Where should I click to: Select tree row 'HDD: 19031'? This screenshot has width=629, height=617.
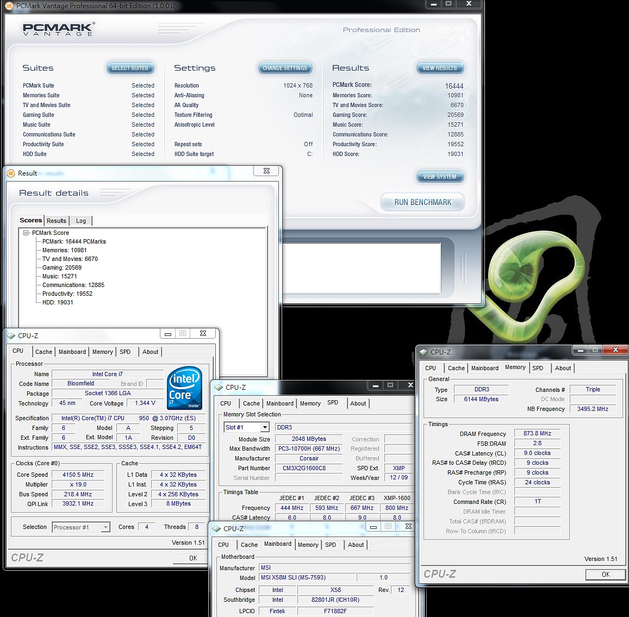[58, 302]
